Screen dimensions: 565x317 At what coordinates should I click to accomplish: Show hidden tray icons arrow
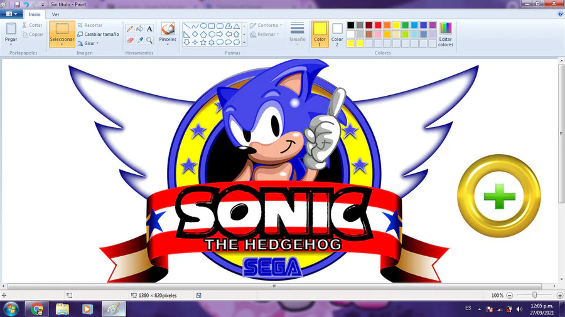(479, 309)
